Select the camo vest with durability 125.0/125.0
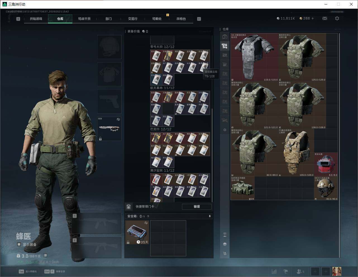The height and width of the screenshot is (277, 358). tap(302, 57)
